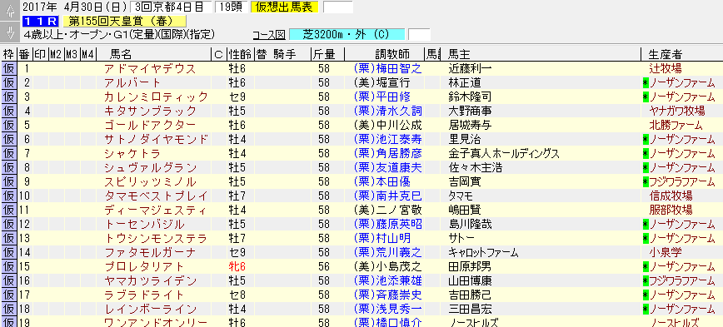Click the 仮 frame icon for horse 6
Viewport: 723px width, 327px height.
[x=9, y=140]
